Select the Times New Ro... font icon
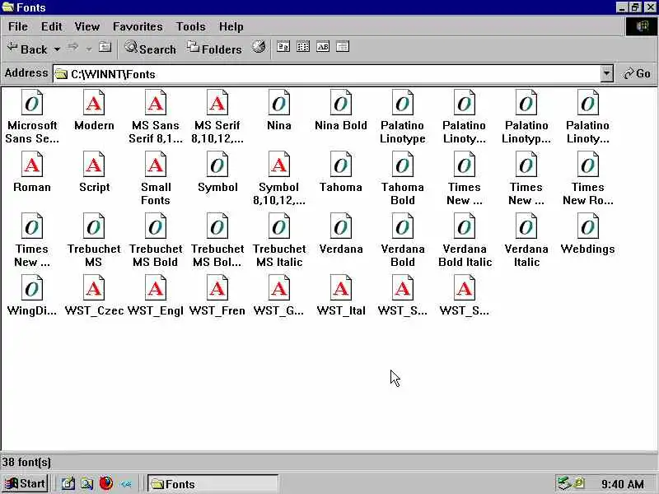Screen dimensions: 659x494 (588, 164)
